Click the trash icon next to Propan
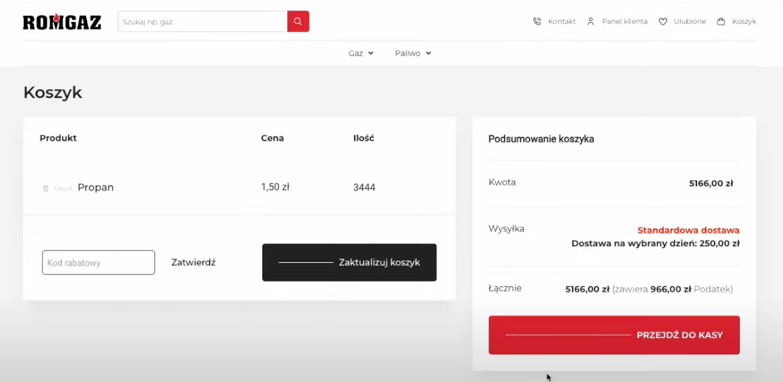 (45, 189)
